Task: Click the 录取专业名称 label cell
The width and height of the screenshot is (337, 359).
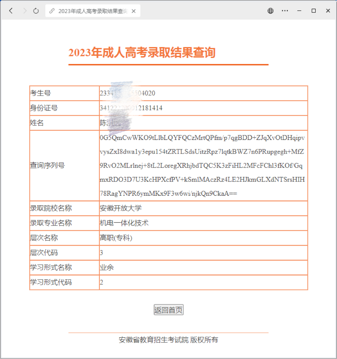Action: pyautogui.click(x=64, y=223)
